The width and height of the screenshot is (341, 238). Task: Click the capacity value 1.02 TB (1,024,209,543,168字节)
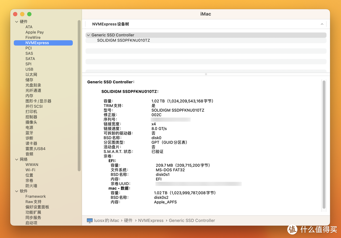click(x=182, y=101)
